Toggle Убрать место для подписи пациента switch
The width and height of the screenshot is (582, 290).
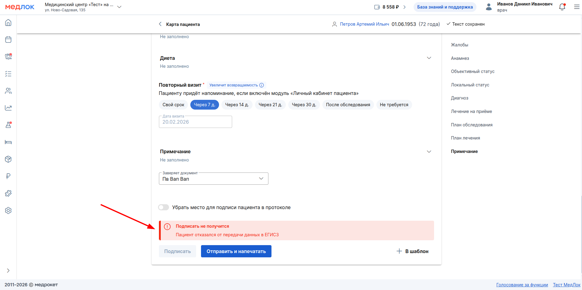pos(163,208)
